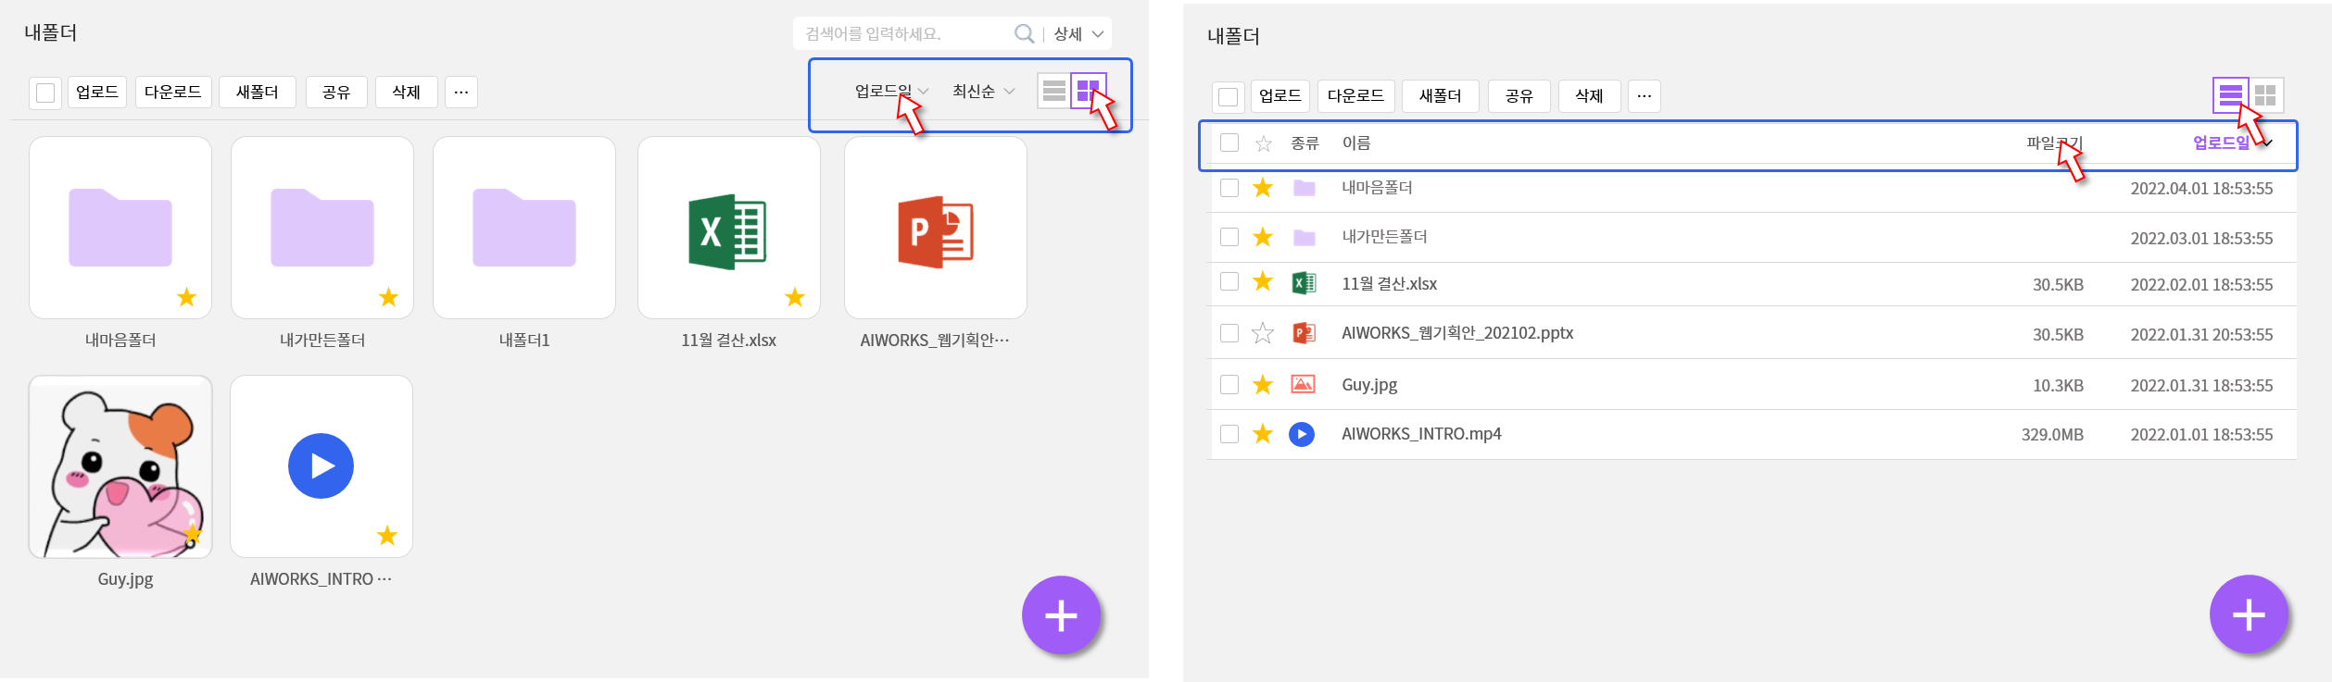The width and height of the screenshot is (2332, 682).
Task: Unstar the Guy.jpg row in list
Action: (x=1262, y=385)
